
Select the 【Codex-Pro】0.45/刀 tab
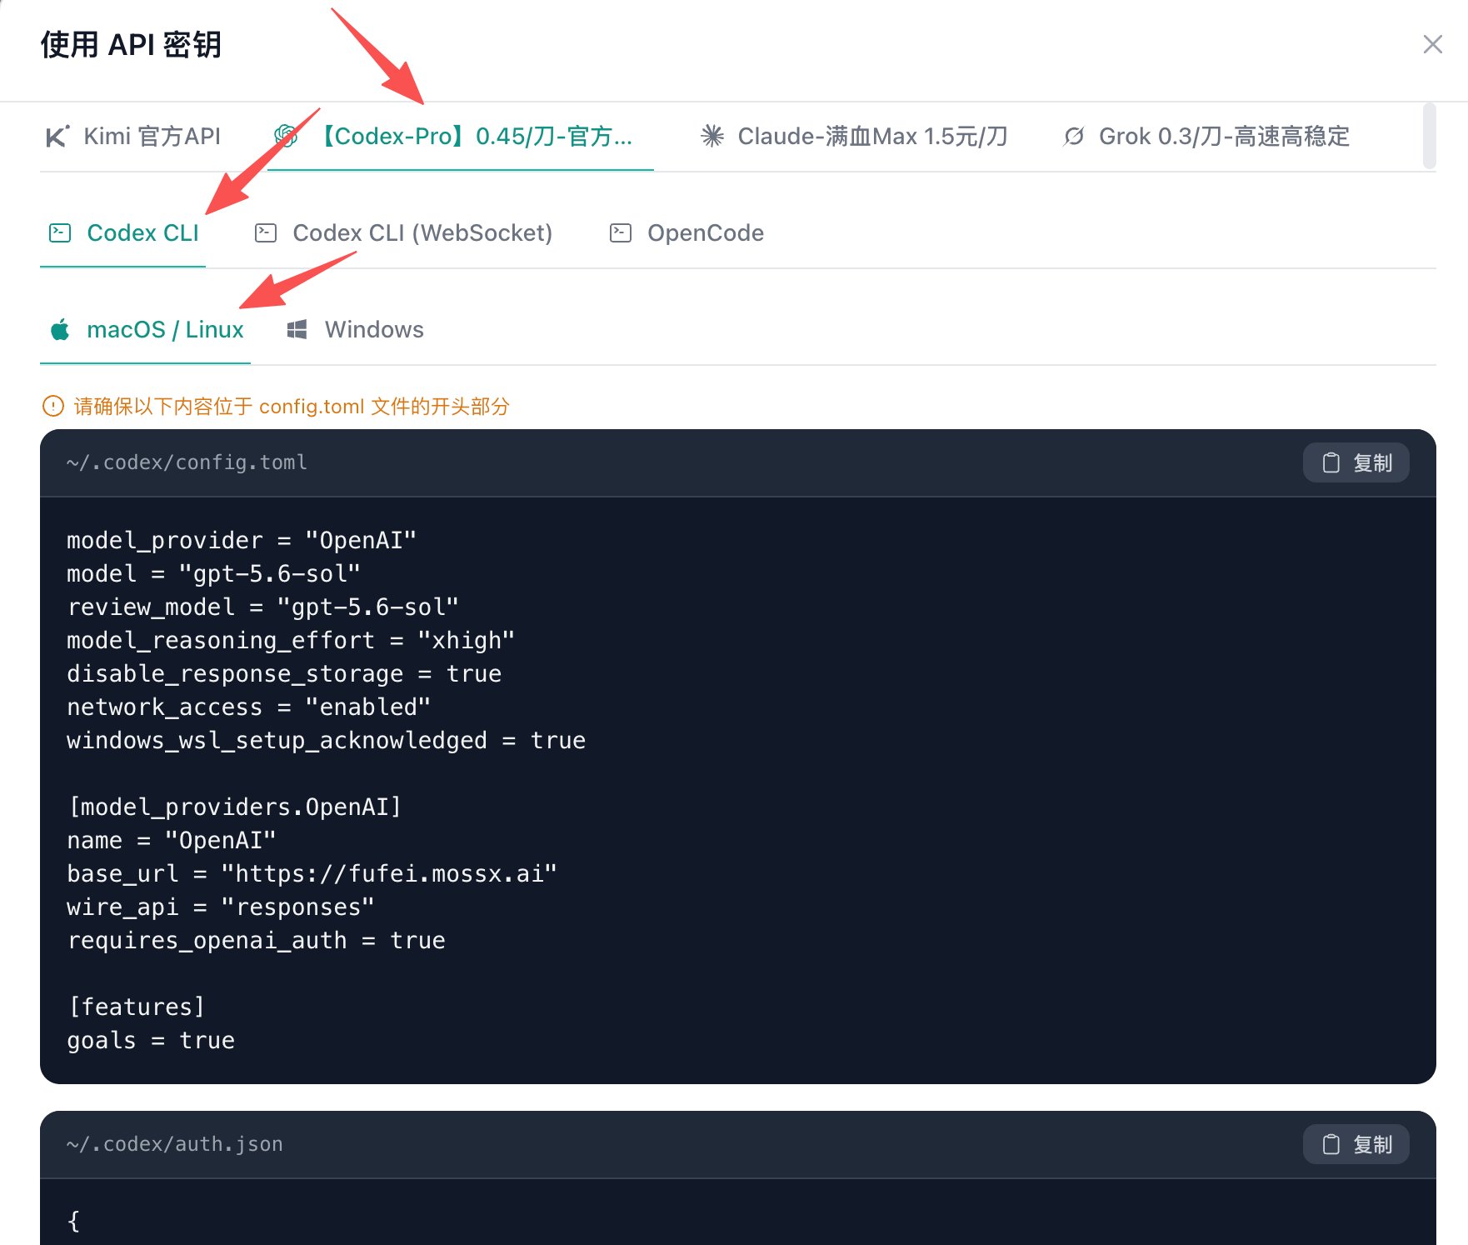(460, 136)
